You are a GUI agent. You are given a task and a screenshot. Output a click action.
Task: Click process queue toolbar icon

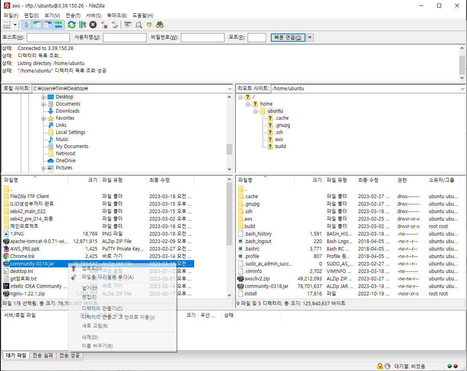click(83, 25)
